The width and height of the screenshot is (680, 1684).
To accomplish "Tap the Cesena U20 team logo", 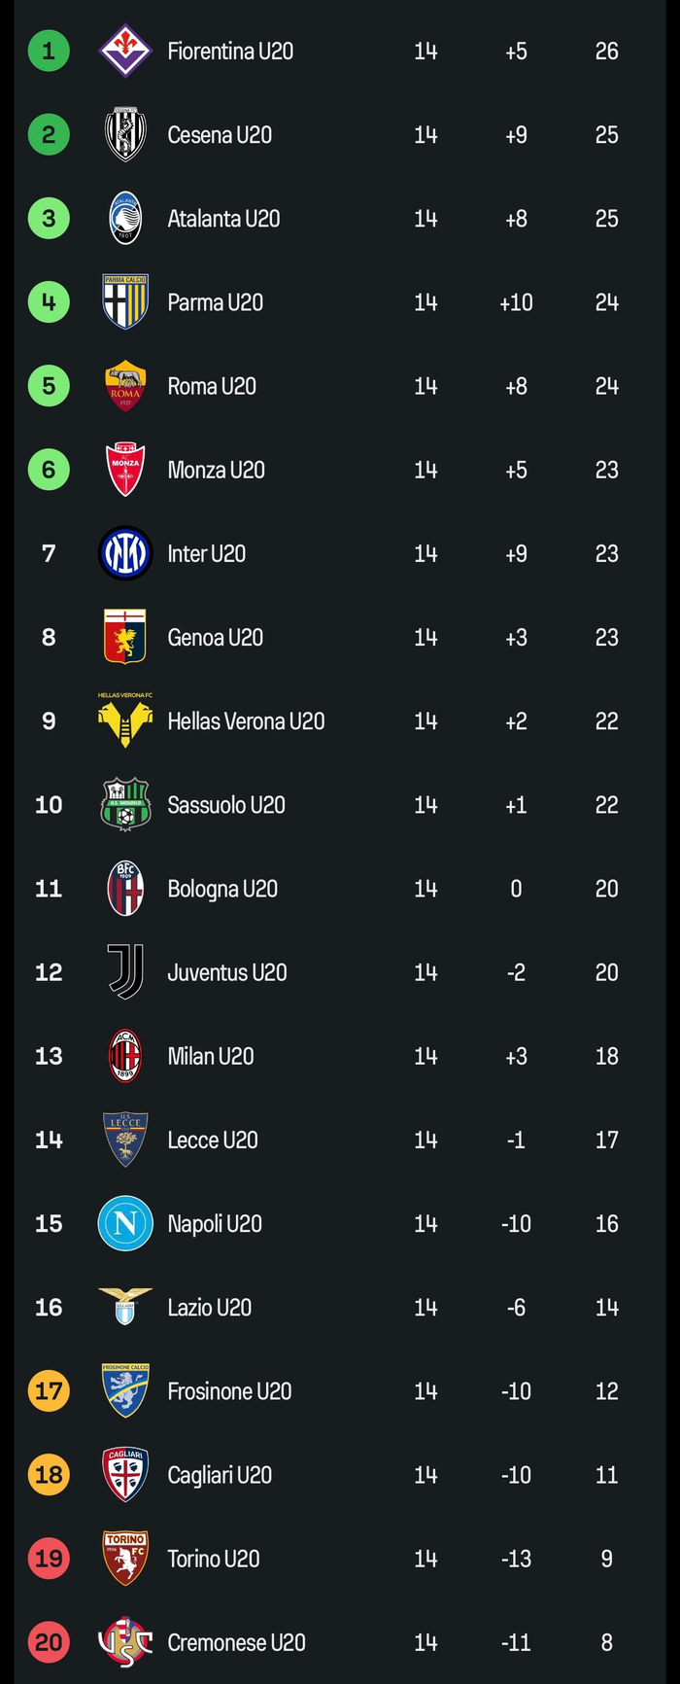I will click(125, 134).
